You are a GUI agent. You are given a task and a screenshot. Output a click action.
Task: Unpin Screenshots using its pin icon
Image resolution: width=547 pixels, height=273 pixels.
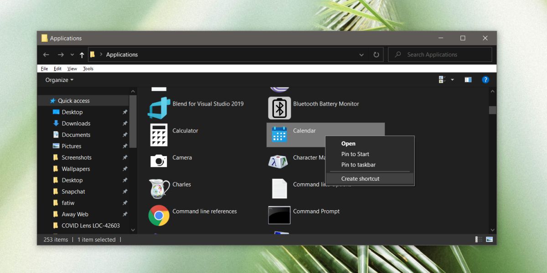125,157
